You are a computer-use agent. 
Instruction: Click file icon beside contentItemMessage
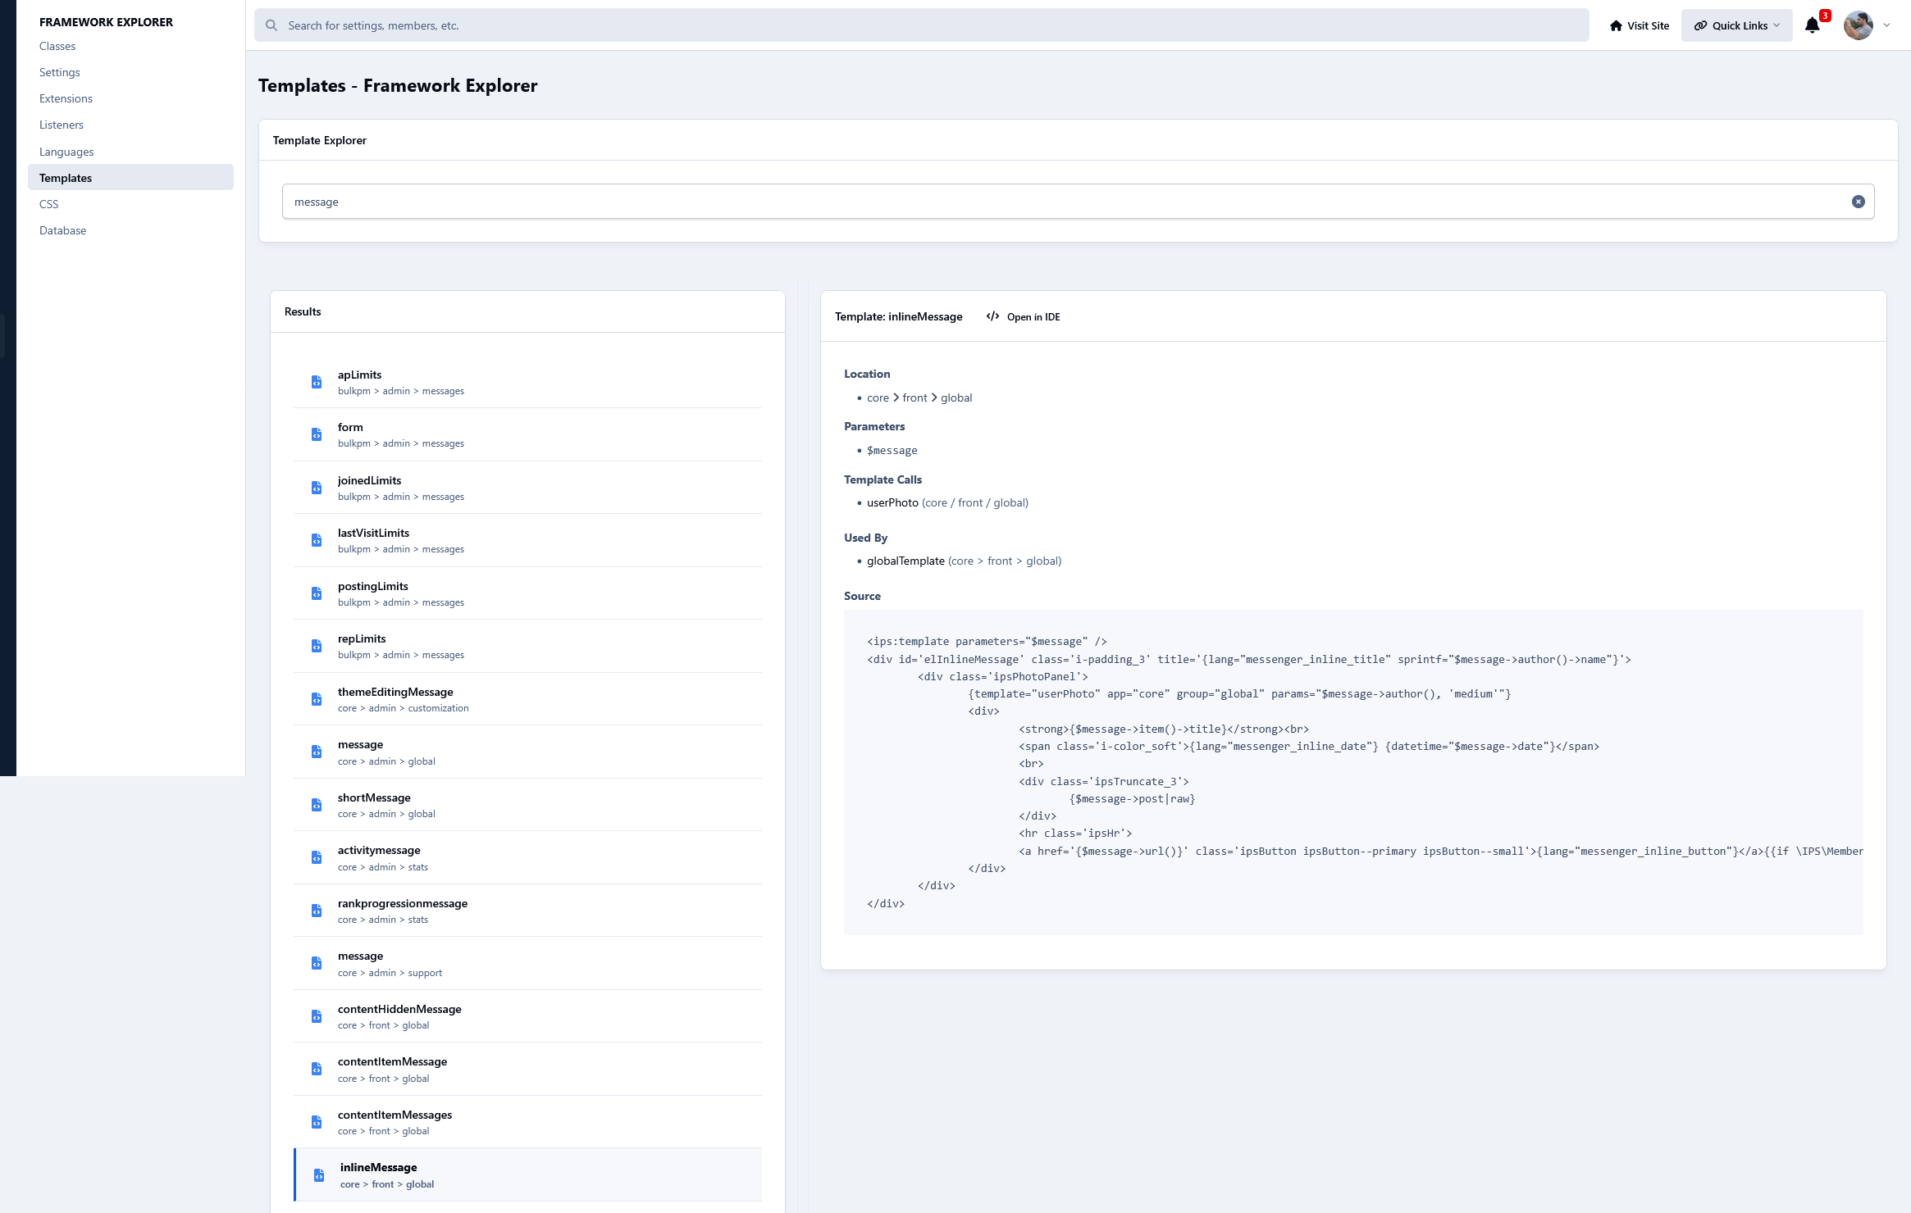pos(317,1069)
